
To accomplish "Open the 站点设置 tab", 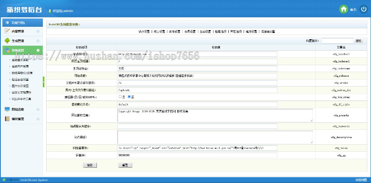I will click(x=144, y=31).
